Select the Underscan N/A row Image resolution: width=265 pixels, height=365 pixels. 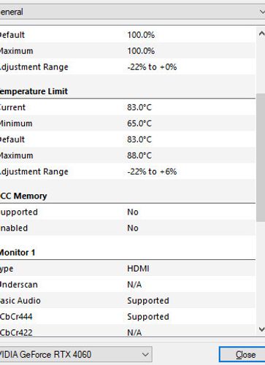[x=128, y=285]
